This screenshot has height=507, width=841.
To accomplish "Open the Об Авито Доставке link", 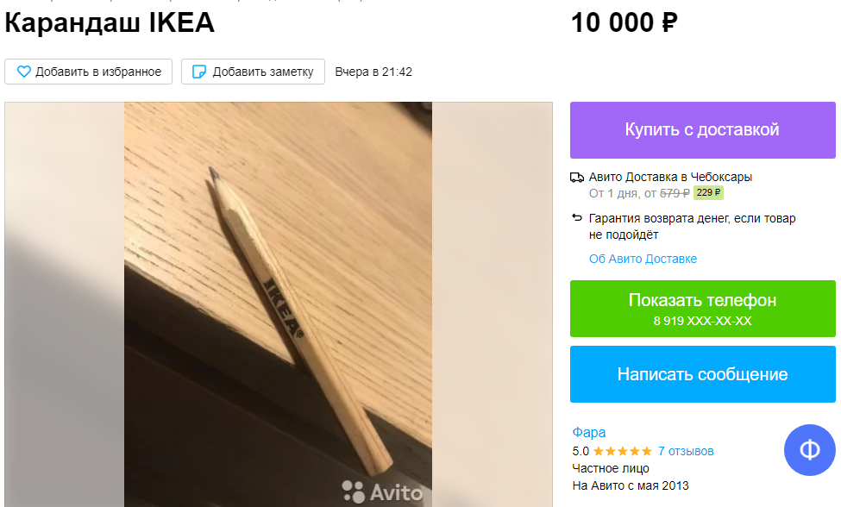I will [643, 259].
